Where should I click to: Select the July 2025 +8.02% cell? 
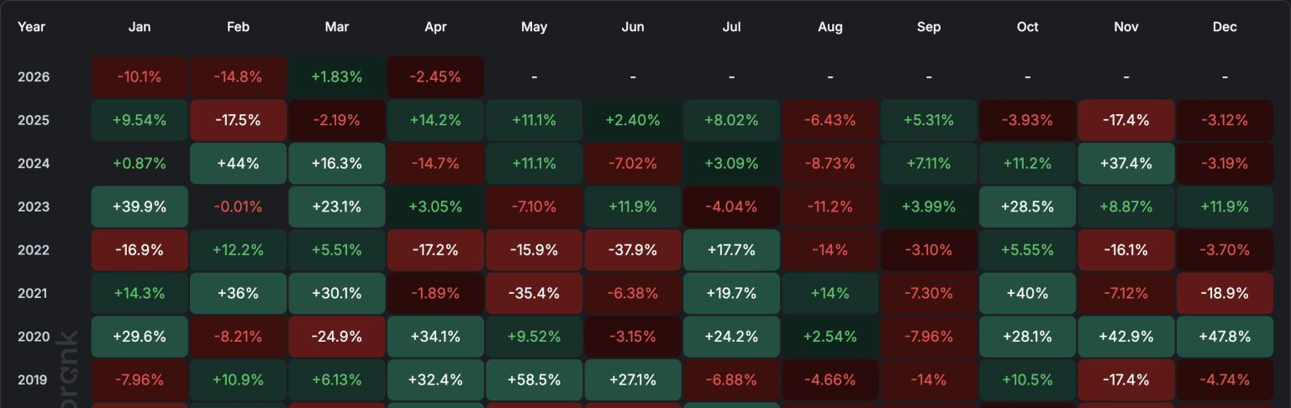(731, 120)
